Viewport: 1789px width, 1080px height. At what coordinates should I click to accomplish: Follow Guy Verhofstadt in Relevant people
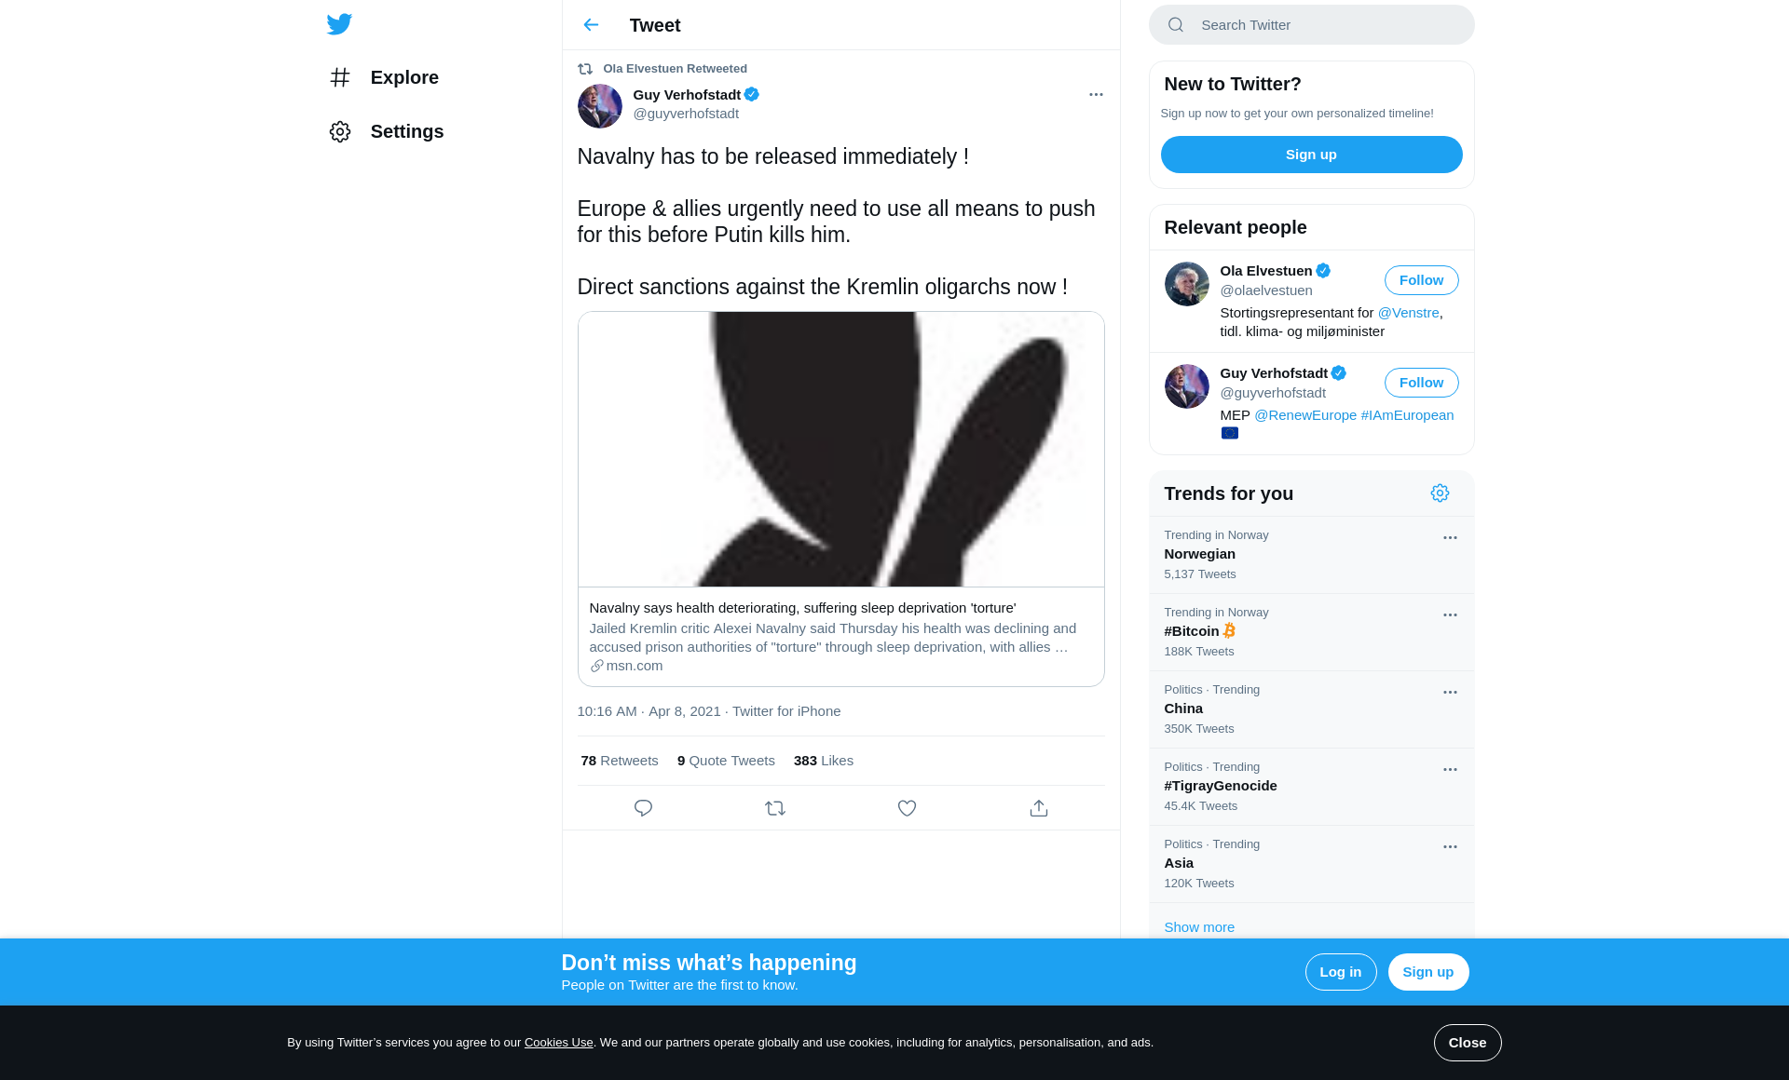[1421, 383]
